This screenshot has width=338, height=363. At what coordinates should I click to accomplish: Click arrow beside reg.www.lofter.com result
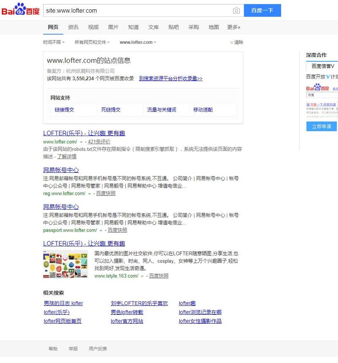[89, 194]
